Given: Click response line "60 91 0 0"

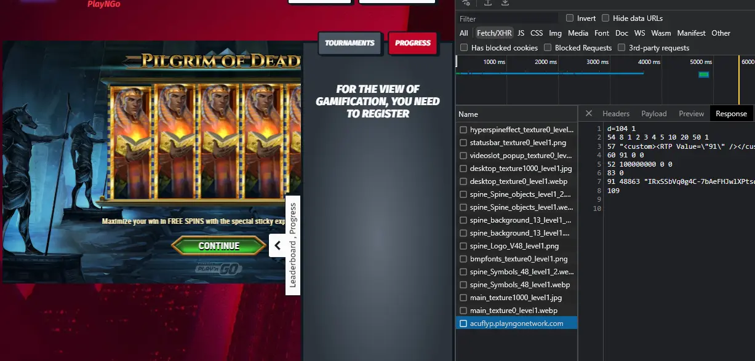Looking at the screenshot, I should tap(625, 155).
